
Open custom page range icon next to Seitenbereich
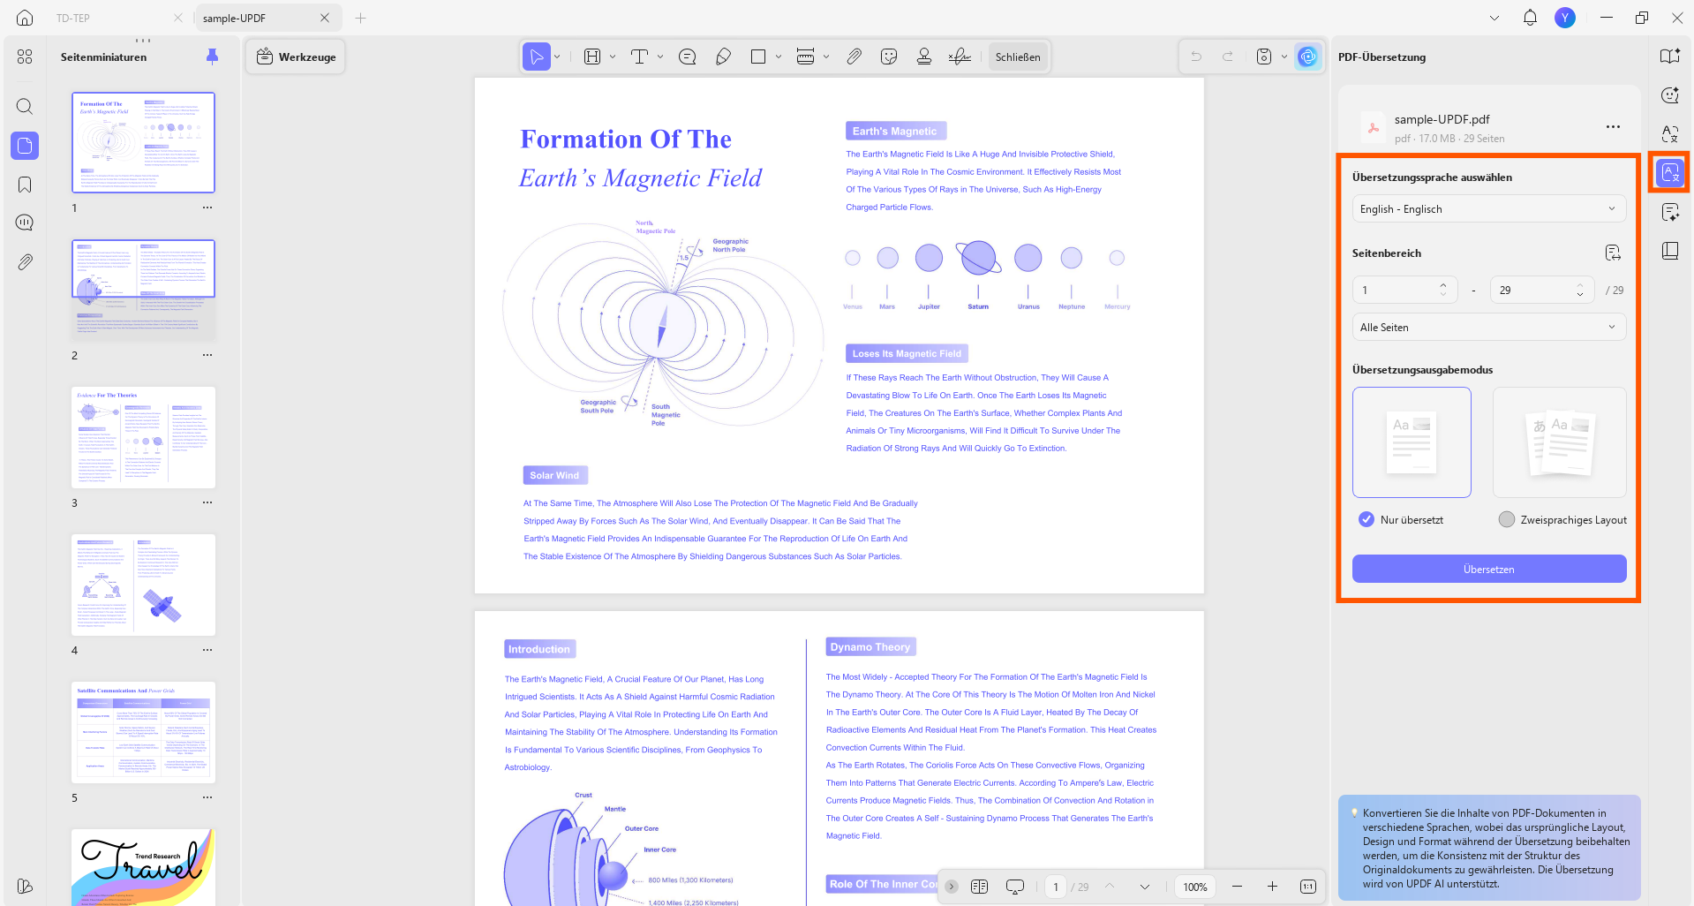tap(1613, 253)
